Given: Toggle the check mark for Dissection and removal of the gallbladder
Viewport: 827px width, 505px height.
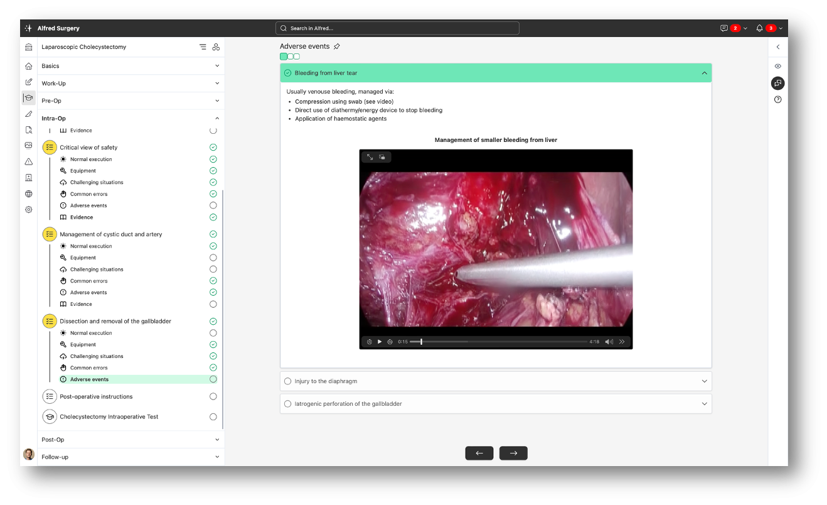Looking at the screenshot, I should (x=213, y=321).
